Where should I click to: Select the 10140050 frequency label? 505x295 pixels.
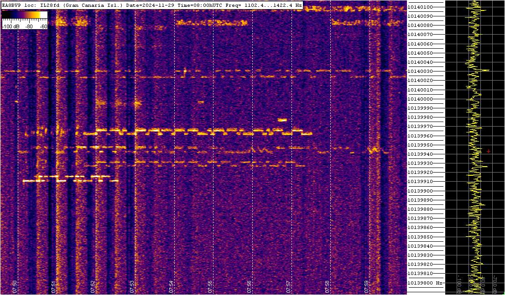420,53
